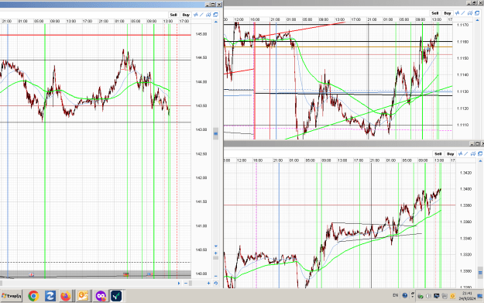Image resolution: width=484 pixels, height=303 pixels.
Task: Click the 1.1170 price label in the top-right chart
Action: (462, 25)
